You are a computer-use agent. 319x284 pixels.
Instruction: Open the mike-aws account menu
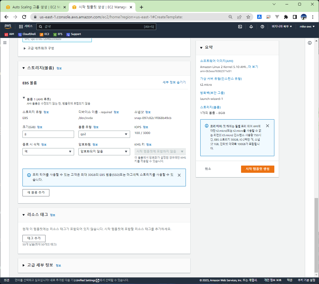(x=307, y=26)
